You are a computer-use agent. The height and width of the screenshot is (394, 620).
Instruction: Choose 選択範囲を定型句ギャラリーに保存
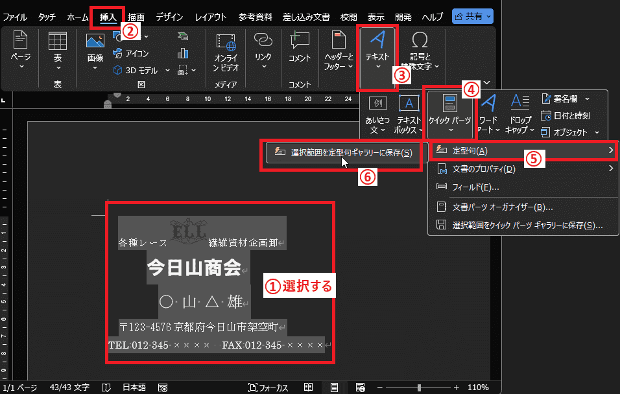[344, 153]
